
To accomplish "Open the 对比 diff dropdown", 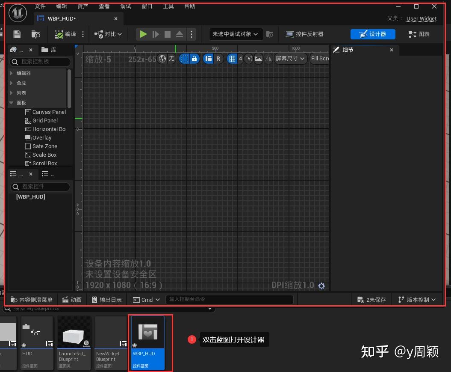I will 108,34.
